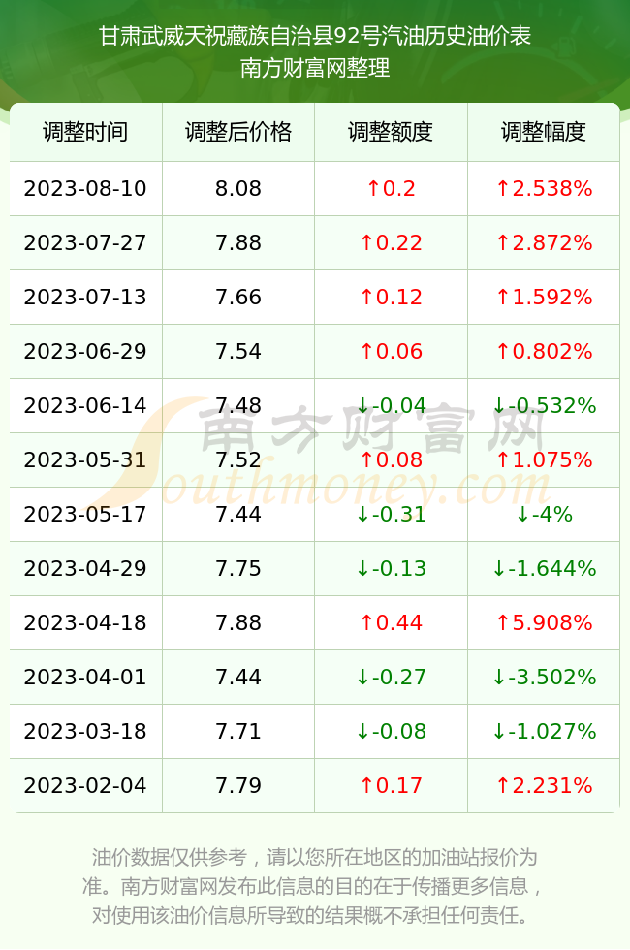Click the 调整后价格 column header
Image resolution: width=630 pixels, height=950 pixels.
(x=238, y=132)
